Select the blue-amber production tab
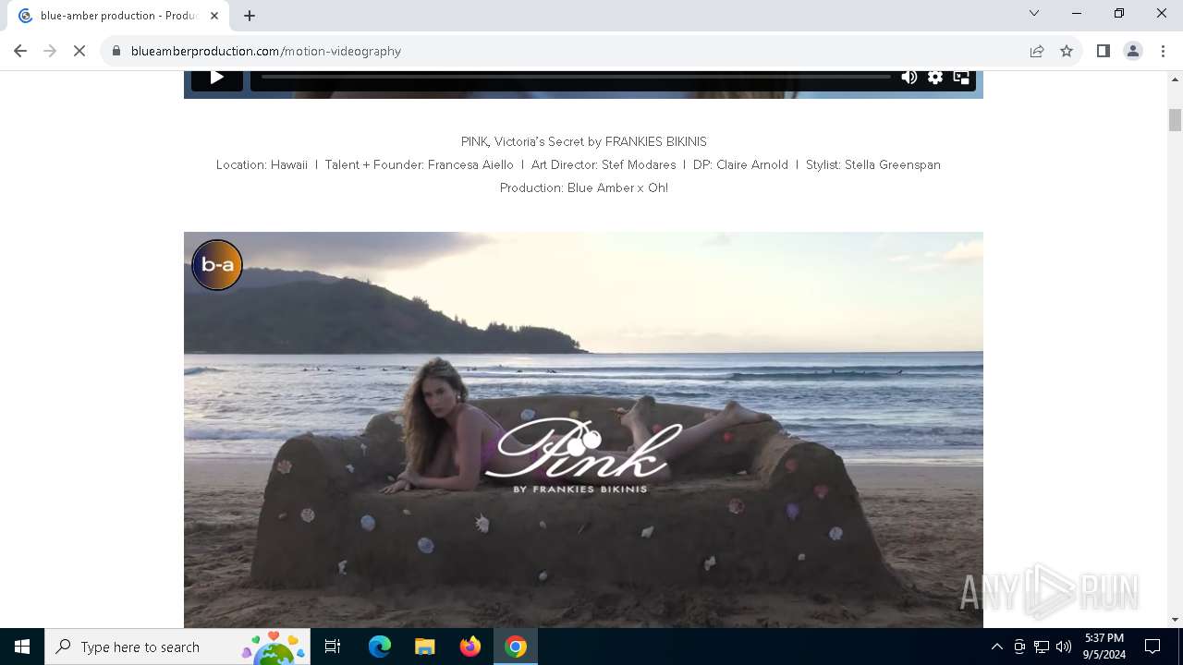The height and width of the screenshot is (665, 1183). [x=120, y=16]
